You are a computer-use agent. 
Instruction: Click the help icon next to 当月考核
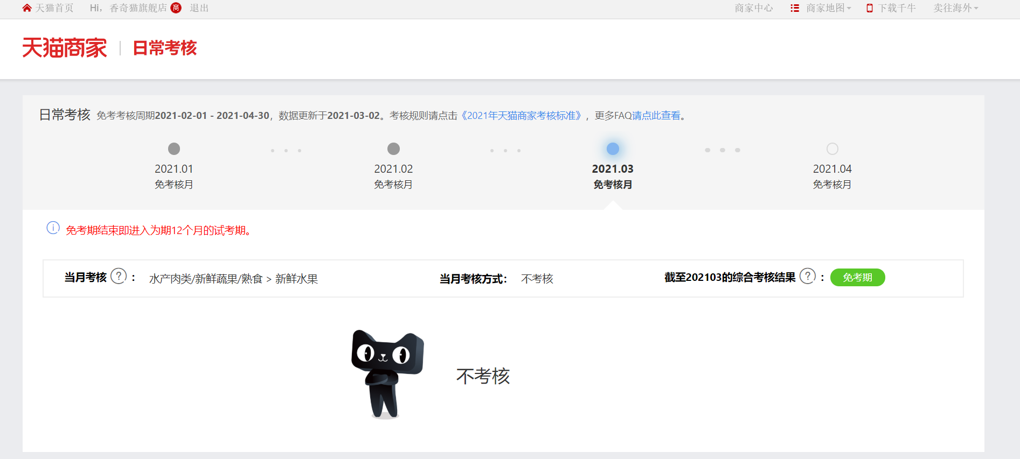coord(119,276)
